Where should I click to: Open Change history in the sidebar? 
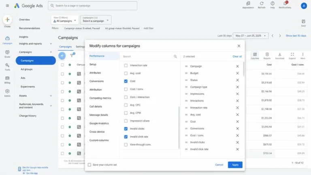(28, 116)
